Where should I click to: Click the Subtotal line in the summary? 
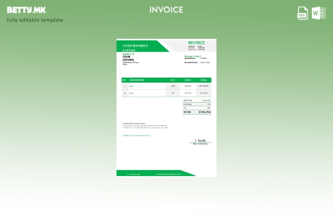click(x=197, y=100)
